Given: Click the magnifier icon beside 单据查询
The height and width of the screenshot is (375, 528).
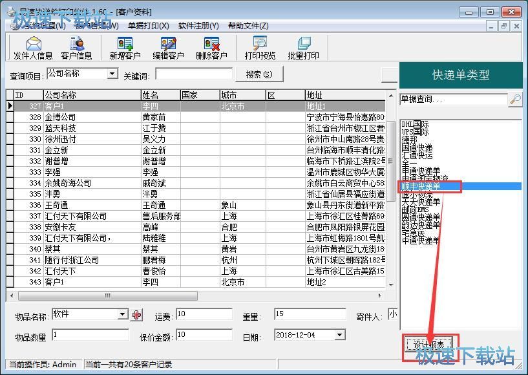Looking at the screenshot, I should coord(515,99).
